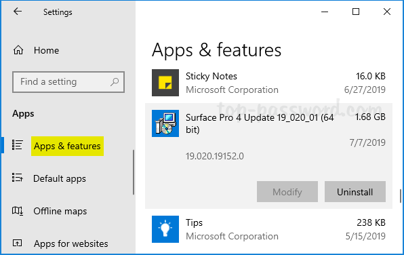
Task: Uninstall the Surface Pro 4 Update
Action: coord(355,191)
